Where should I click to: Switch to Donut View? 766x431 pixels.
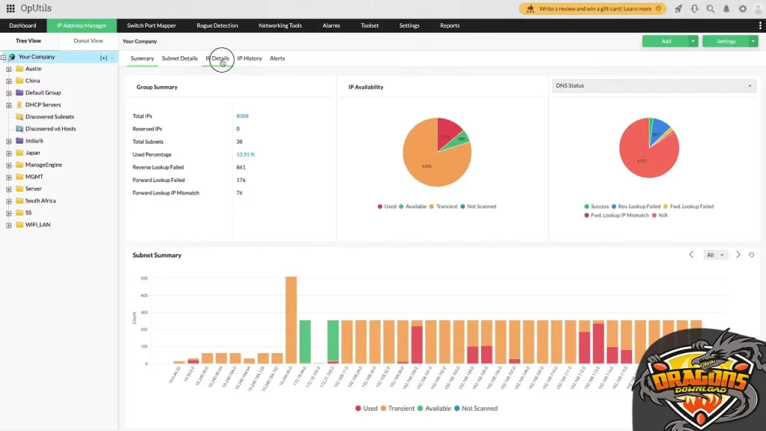click(x=88, y=41)
